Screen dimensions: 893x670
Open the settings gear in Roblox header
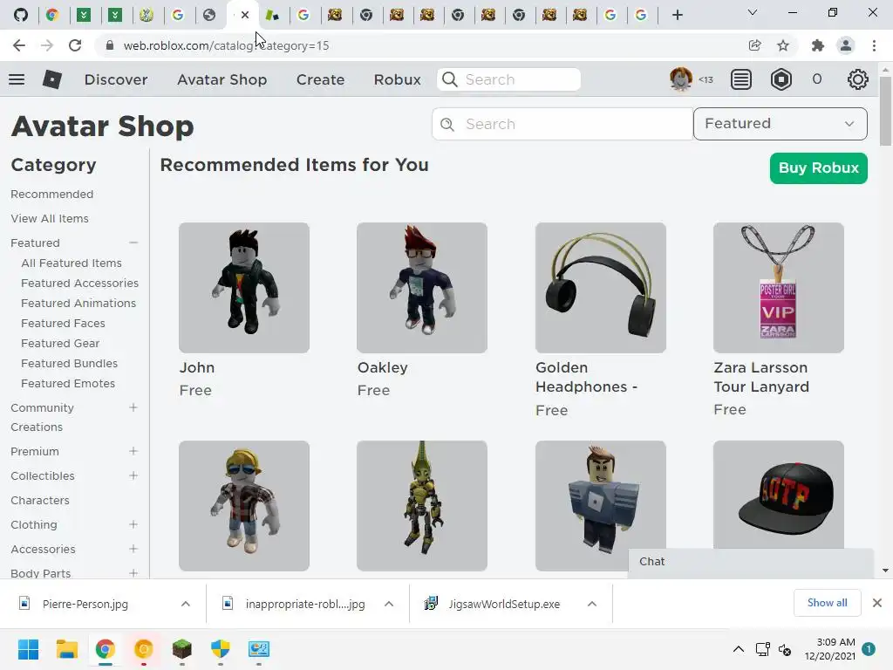[x=858, y=79]
